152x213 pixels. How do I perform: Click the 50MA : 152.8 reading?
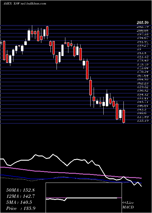(20, 190)
